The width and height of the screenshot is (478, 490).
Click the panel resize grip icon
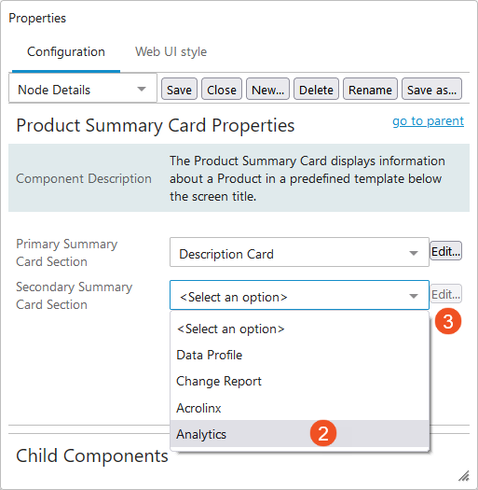464,476
